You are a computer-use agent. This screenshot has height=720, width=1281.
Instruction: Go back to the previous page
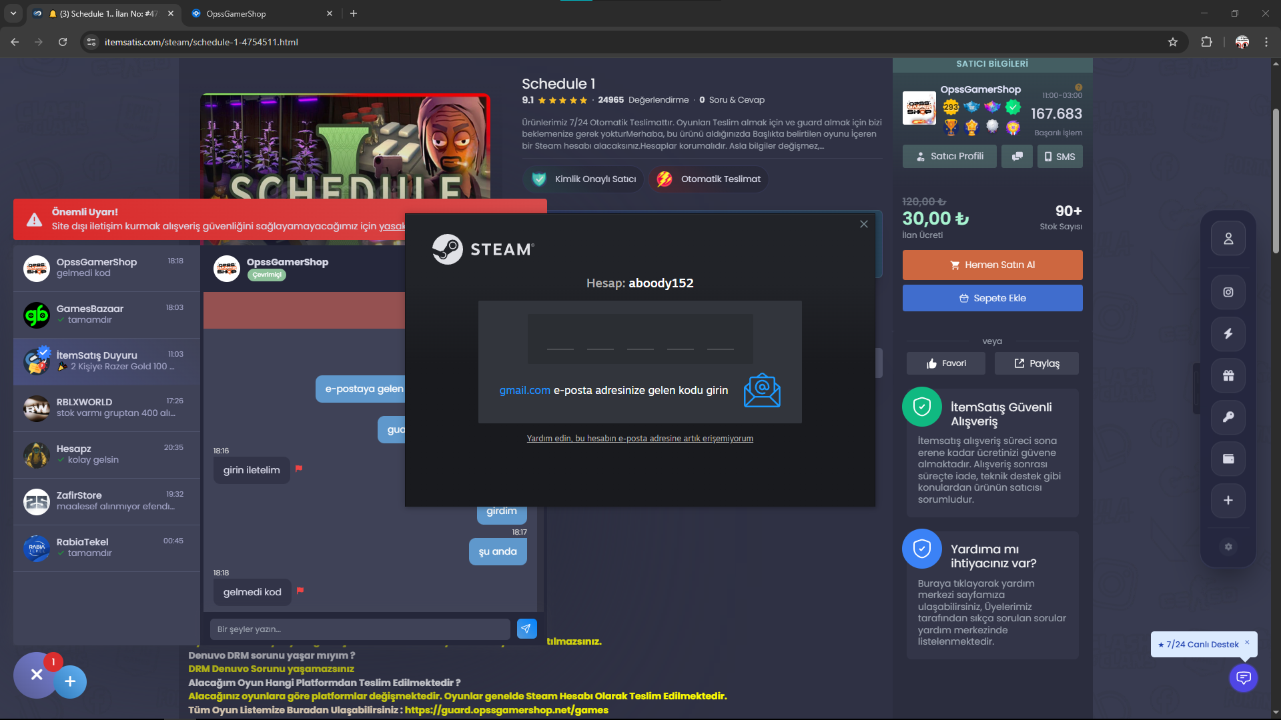click(15, 42)
